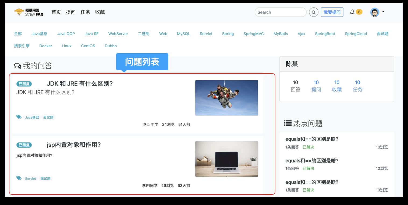
Task: Click the 51天前 timestamp
Action: 184,124
